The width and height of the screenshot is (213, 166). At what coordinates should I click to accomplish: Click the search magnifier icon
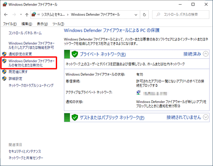[158, 14]
